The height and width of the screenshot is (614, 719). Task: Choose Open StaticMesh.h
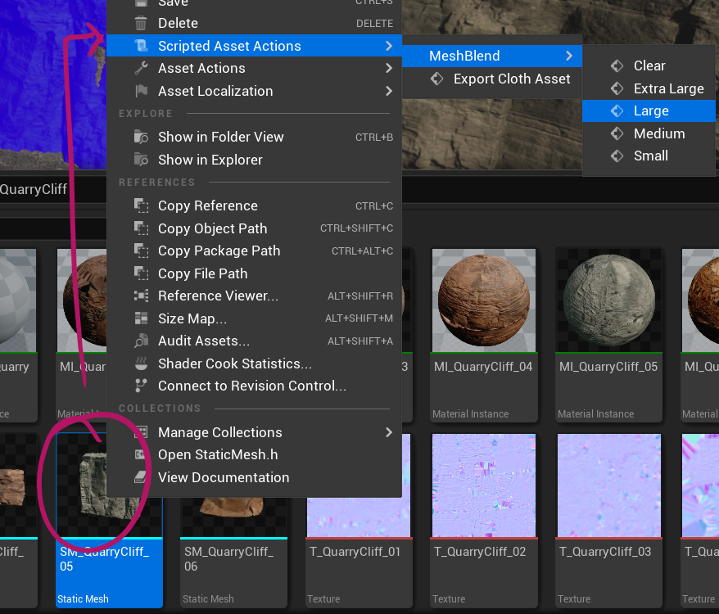[x=255, y=454]
